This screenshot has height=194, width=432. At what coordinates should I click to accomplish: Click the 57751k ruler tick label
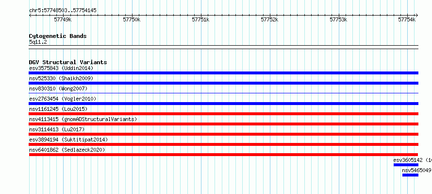tap(200, 20)
